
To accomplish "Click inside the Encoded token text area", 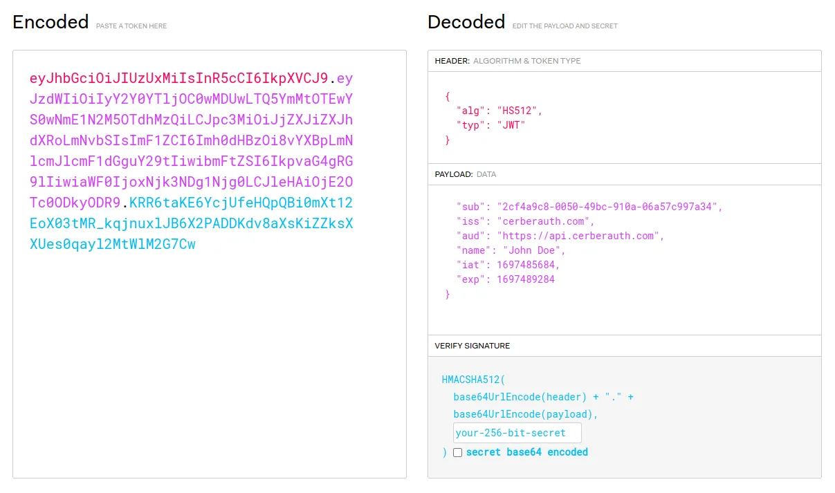I will 209,263.
